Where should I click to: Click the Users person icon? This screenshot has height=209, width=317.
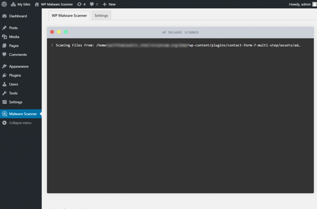pyautogui.click(x=4, y=84)
